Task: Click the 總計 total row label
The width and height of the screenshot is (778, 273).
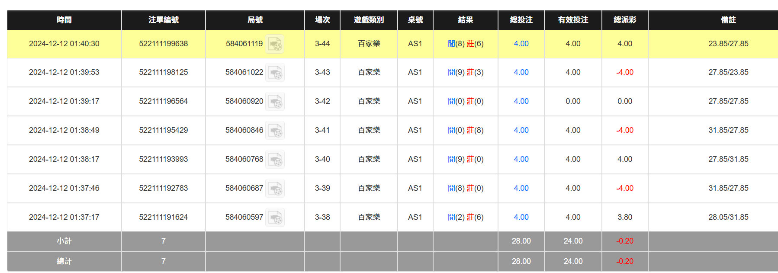Action: [x=64, y=261]
